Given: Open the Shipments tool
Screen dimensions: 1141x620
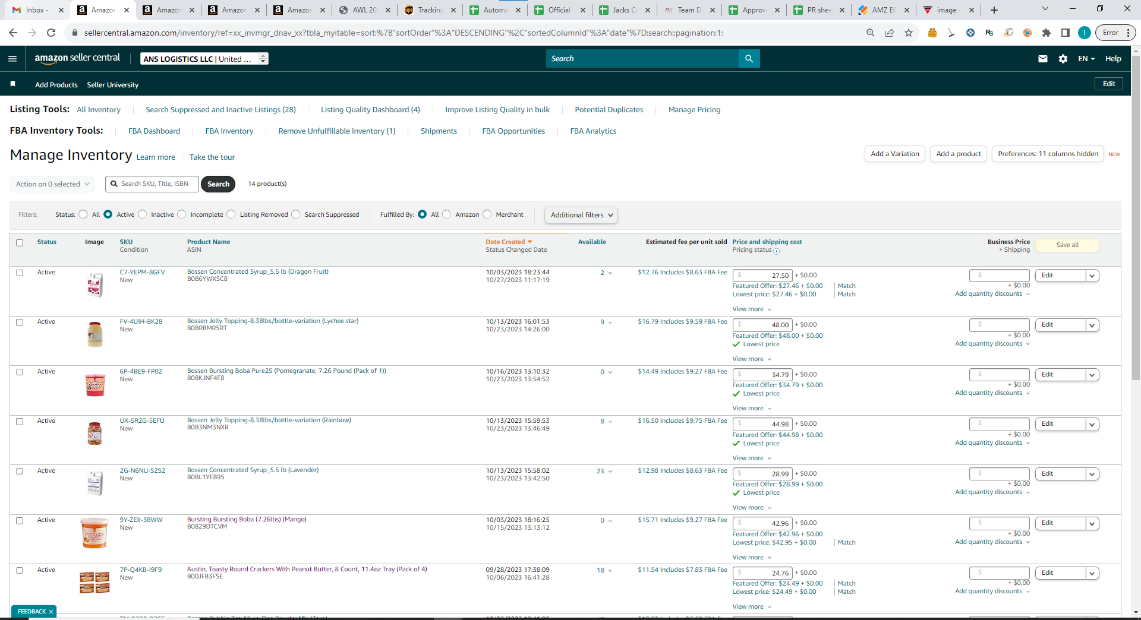Looking at the screenshot, I should pyautogui.click(x=439, y=131).
